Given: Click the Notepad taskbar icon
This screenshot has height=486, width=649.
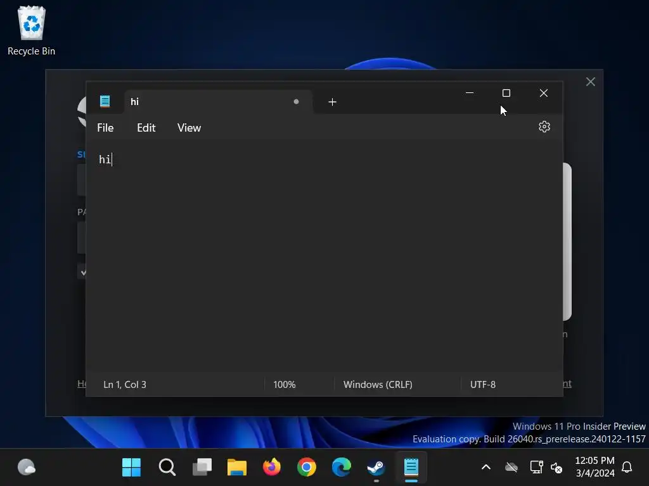Looking at the screenshot, I should click(411, 468).
